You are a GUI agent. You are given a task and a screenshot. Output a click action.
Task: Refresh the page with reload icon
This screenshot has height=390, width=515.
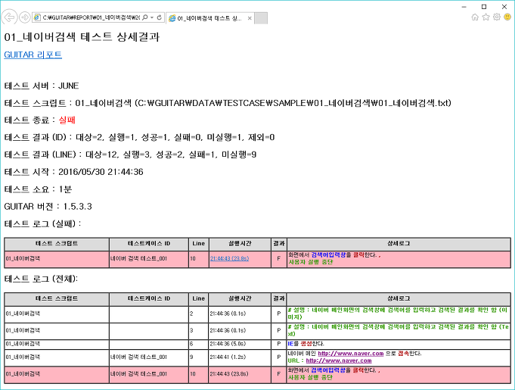pyautogui.click(x=160, y=17)
